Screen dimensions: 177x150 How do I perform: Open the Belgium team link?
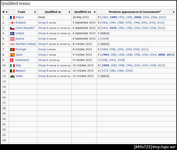pos(21,71)
